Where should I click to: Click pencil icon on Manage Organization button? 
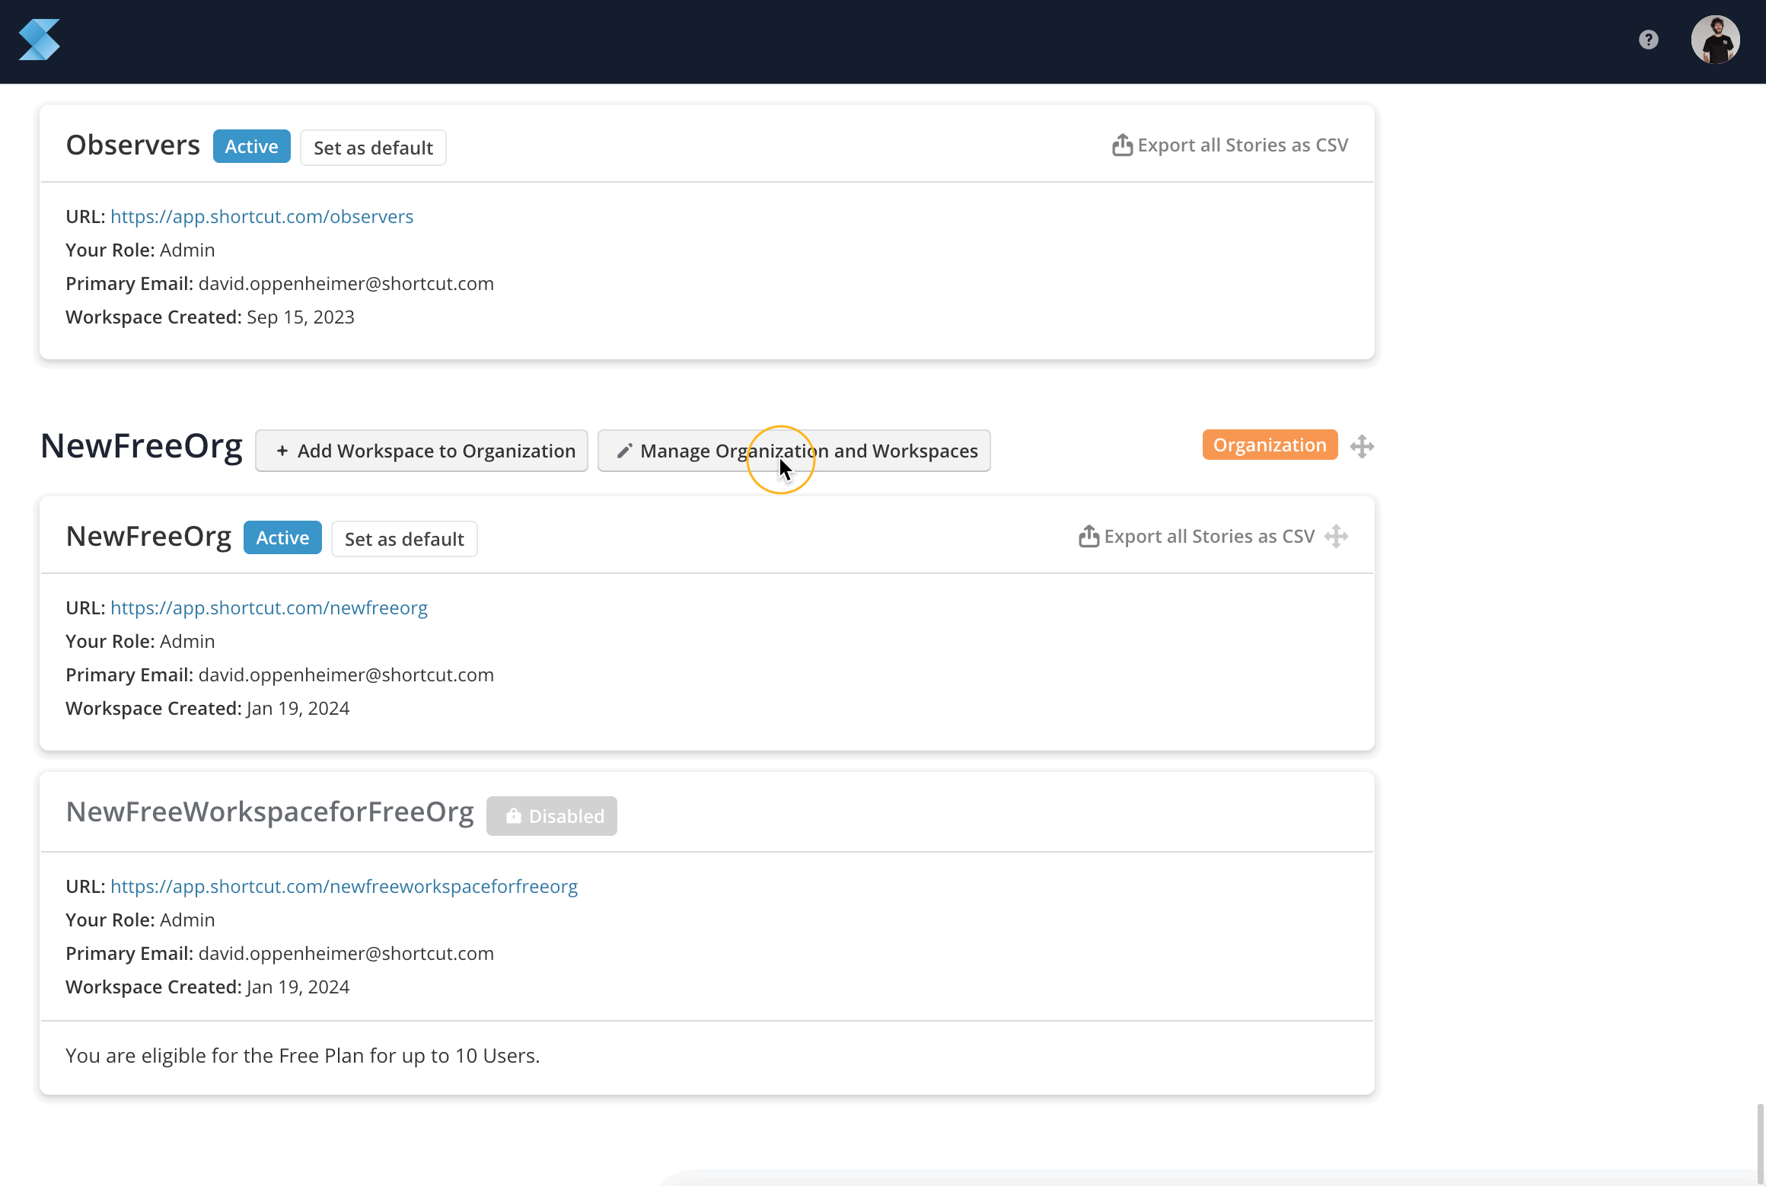click(x=624, y=451)
